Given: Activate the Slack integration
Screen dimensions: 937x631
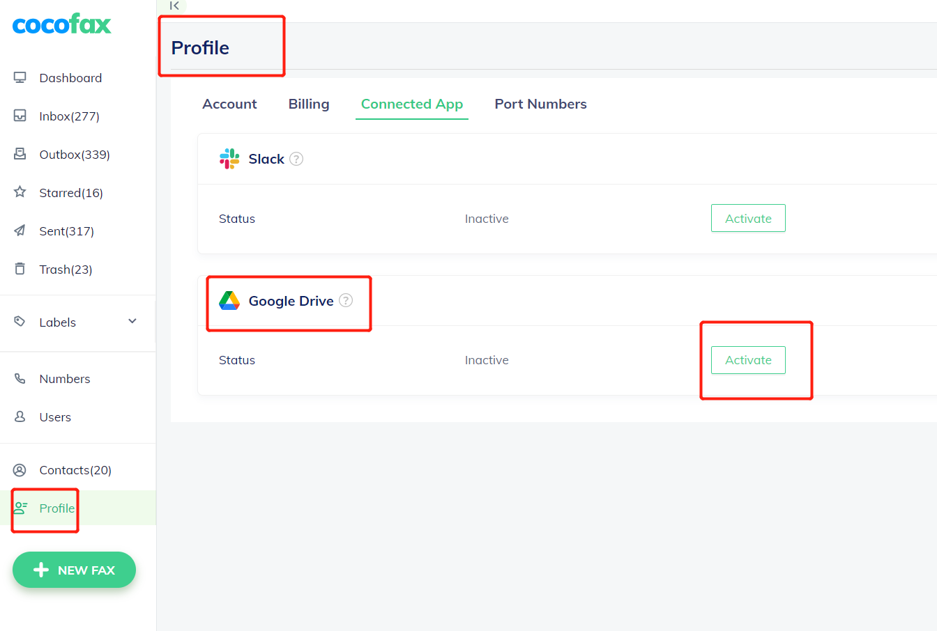Looking at the screenshot, I should tap(748, 218).
